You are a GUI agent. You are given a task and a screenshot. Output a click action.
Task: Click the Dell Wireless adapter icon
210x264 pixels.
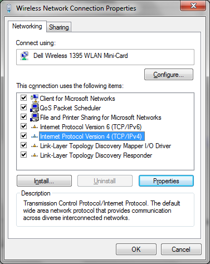[x=25, y=56]
